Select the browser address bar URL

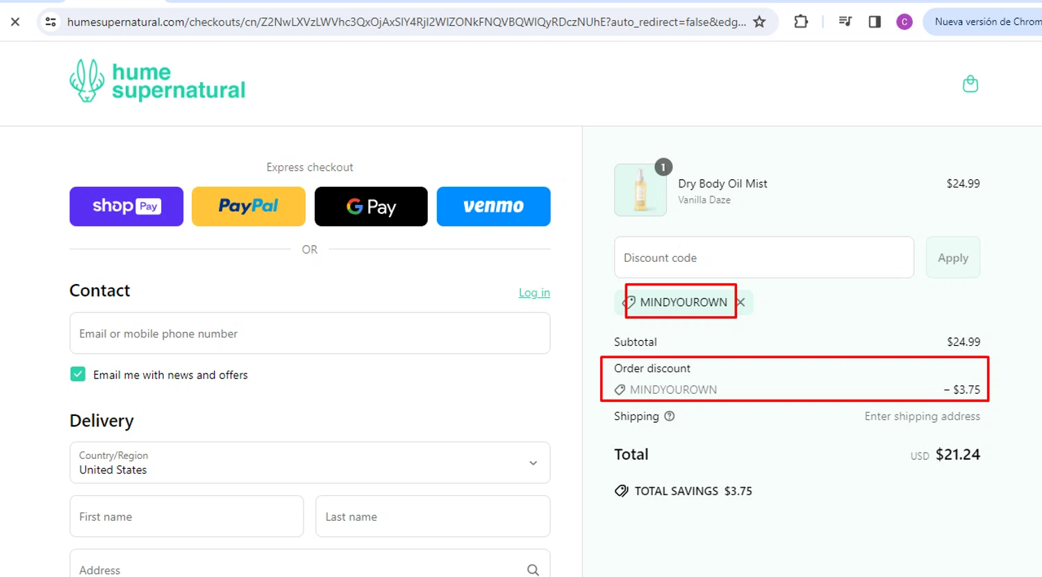click(x=406, y=22)
